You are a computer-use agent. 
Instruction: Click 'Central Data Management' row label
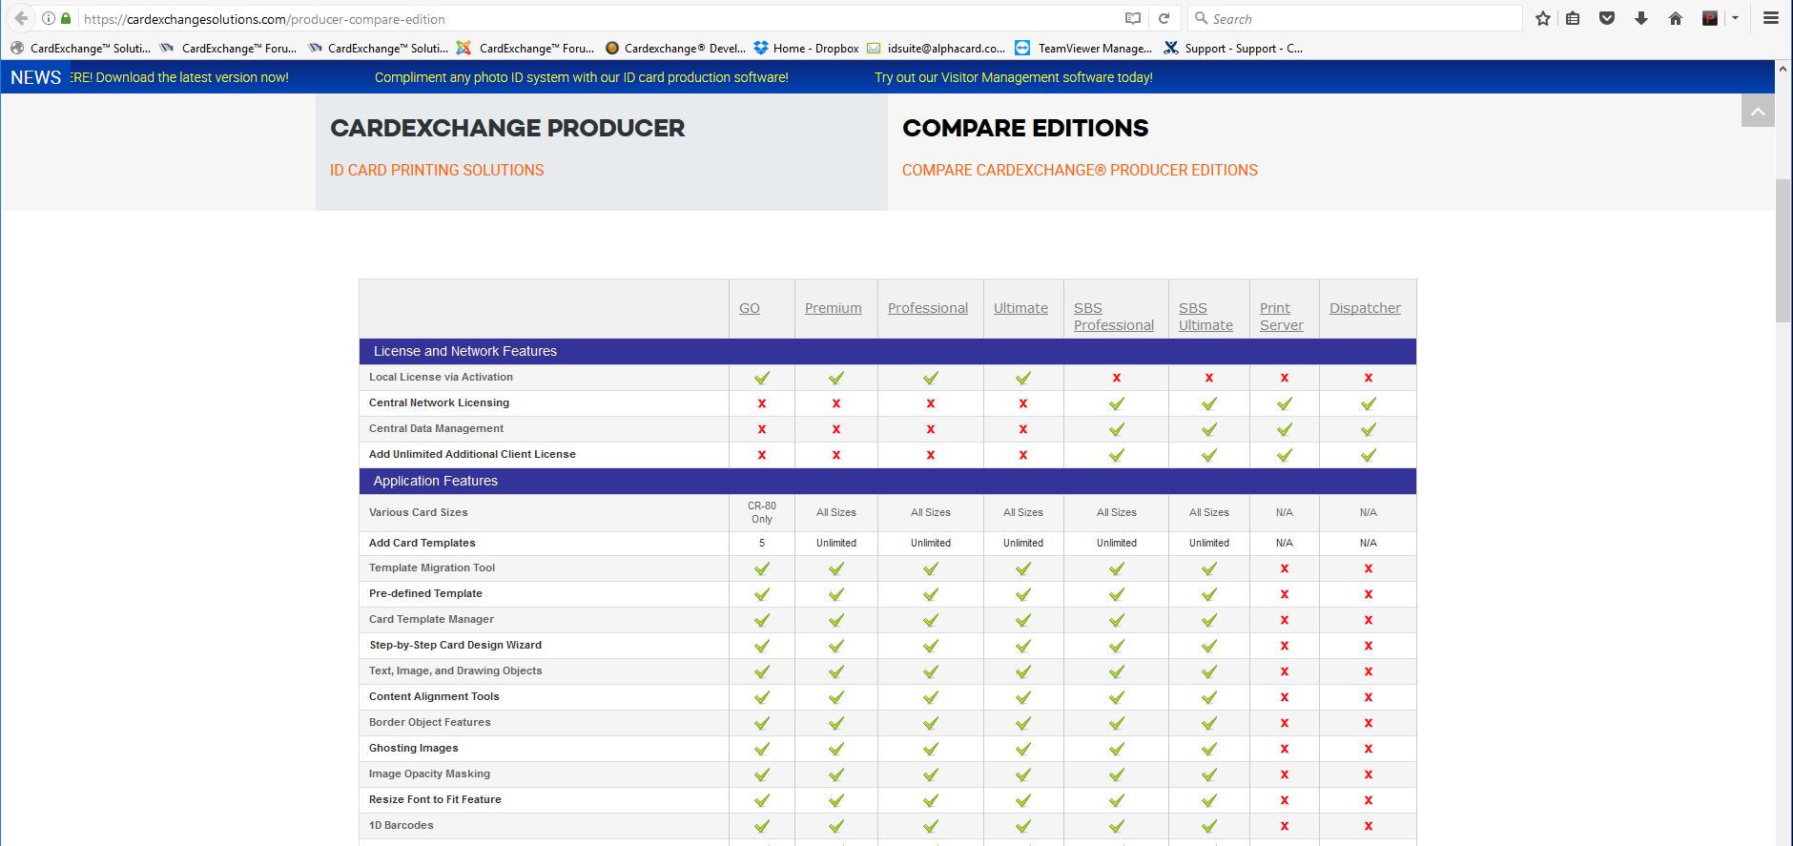436,428
